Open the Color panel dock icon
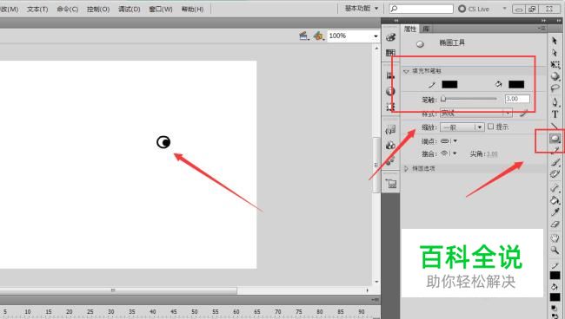Screen dimensions: 565x319 tap(390, 37)
